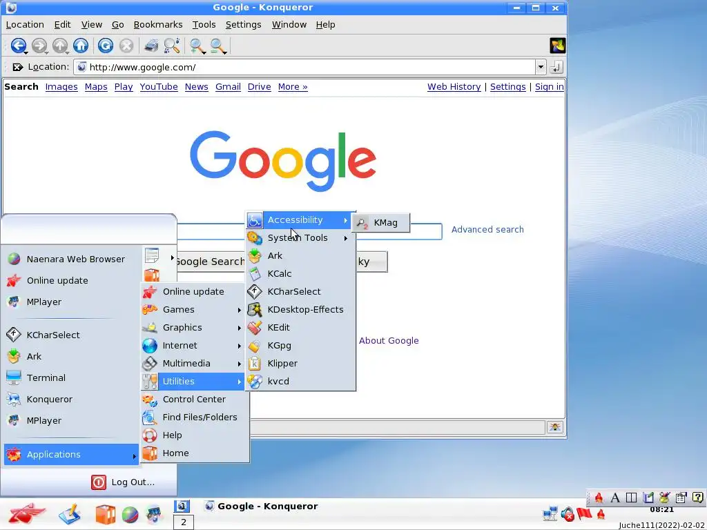Click the greyed Stop loading icon
Screen dimensions: 707x530
point(126,46)
